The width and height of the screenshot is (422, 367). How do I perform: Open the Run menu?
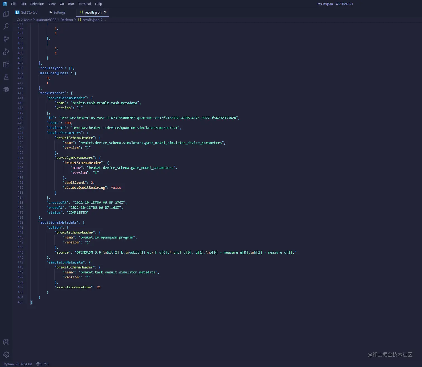tap(71, 4)
